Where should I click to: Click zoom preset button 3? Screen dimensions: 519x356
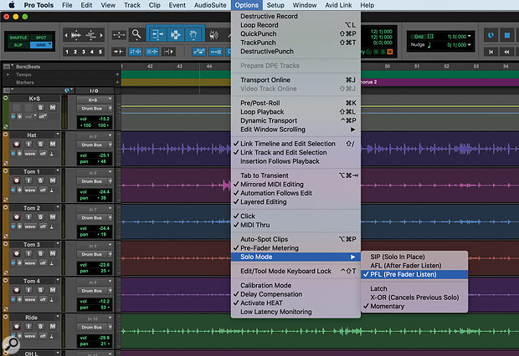pos(84,52)
